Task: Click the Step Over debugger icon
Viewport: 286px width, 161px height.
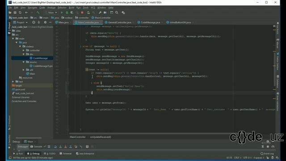Action: 55,147
